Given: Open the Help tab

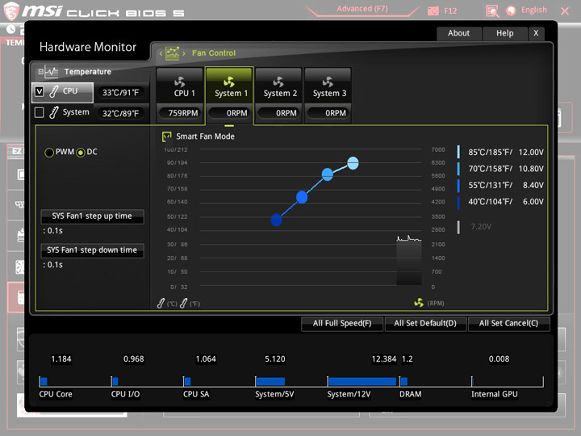Looking at the screenshot, I should [x=504, y=33].
